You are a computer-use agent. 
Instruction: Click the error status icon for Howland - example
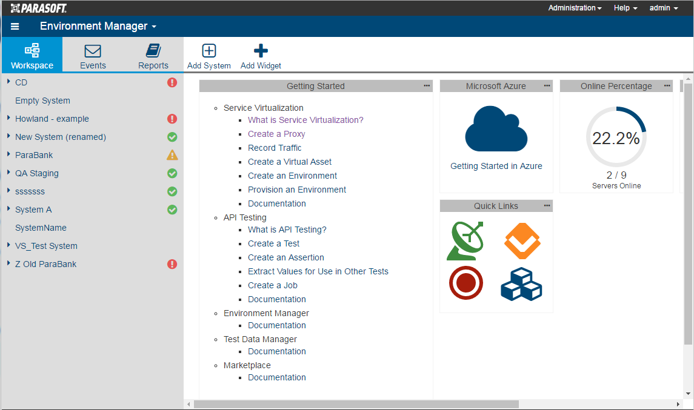[x=172, y=119]
